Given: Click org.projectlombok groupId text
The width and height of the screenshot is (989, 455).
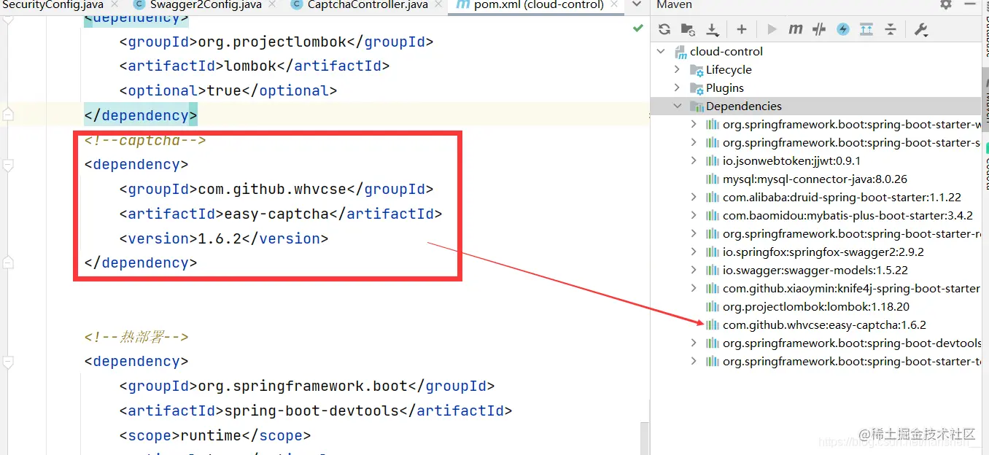Looking at the screenshot, I should pyautogui.click(x=272, y=42).
